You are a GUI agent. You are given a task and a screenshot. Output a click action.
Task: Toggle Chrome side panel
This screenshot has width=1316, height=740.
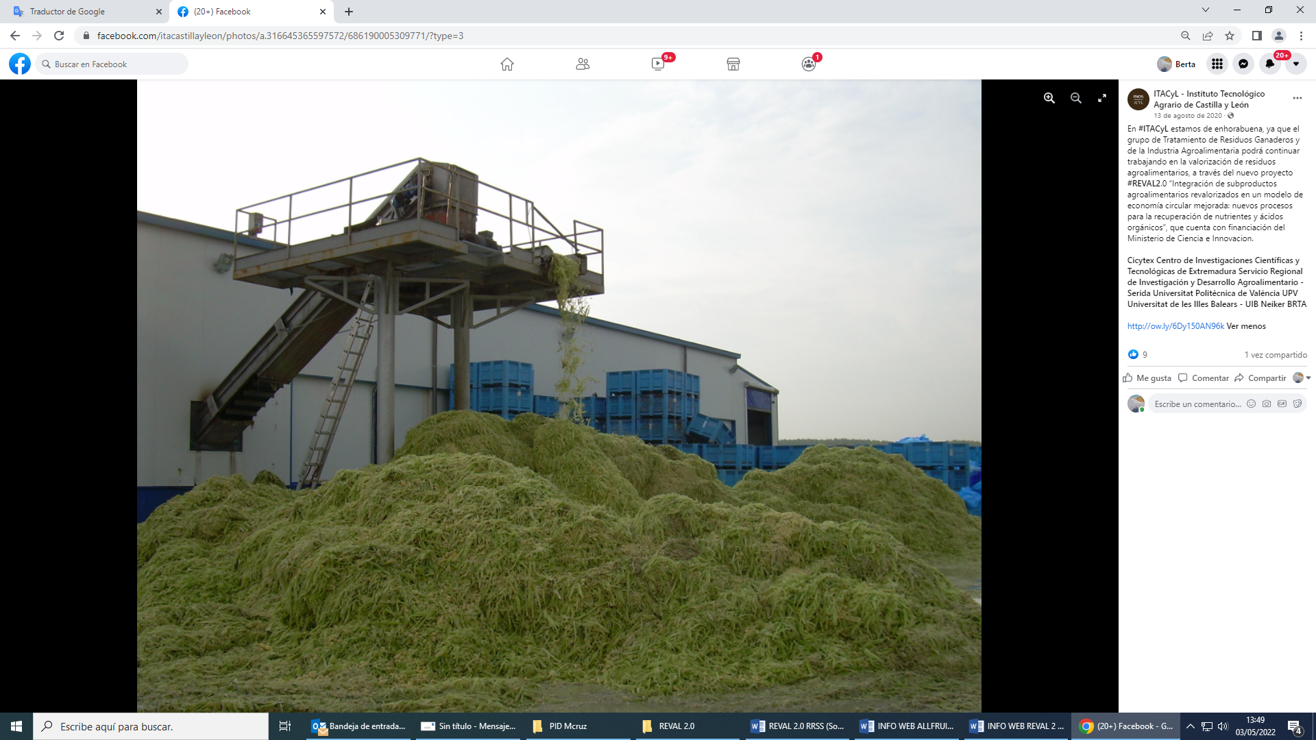(1257, 36)
